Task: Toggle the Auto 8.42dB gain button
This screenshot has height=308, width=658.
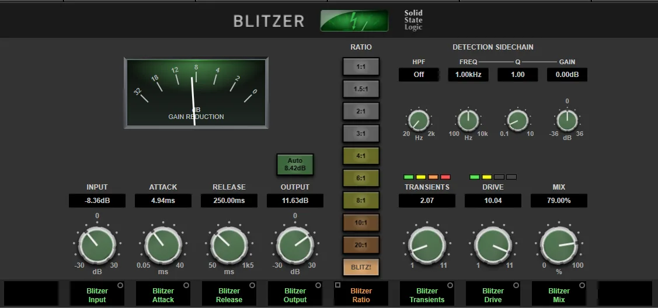Action: 295,164
